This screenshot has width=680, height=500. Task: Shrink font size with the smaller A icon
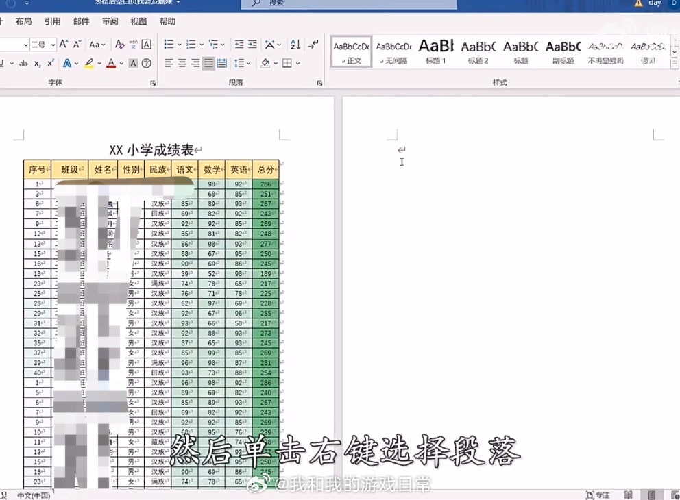(x=77, y=45)
